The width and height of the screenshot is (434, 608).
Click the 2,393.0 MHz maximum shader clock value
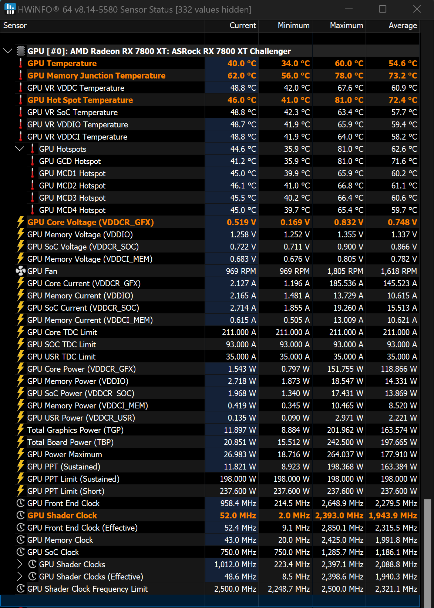pyautogui.click(x=339, y=515)
